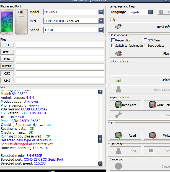Click 'Security damaged or incorrect key' line
170x172 pixels.
tap(27, 144)
